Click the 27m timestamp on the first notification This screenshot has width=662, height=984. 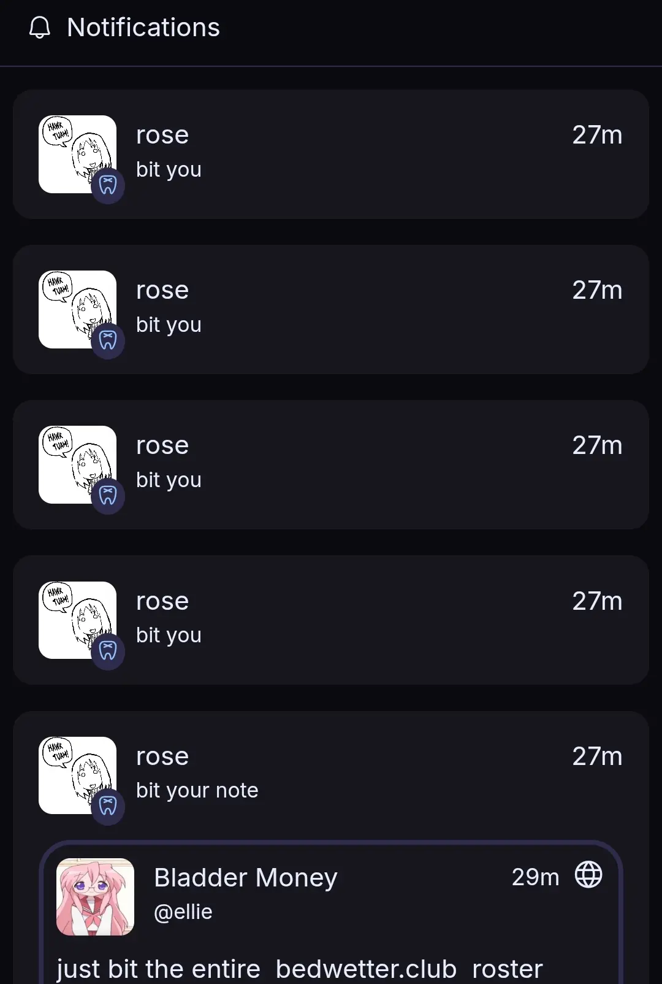coord(597,135)
